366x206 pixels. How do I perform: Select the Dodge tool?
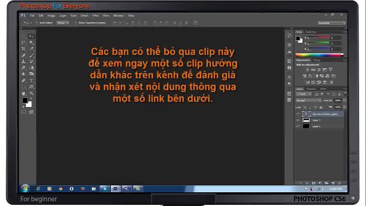click(31, 74)
